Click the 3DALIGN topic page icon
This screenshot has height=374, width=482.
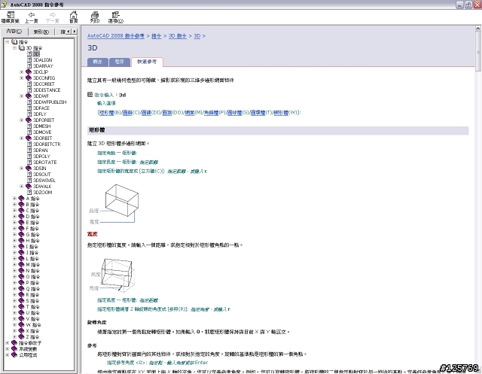pyautogui.click(x=29, y=60)
